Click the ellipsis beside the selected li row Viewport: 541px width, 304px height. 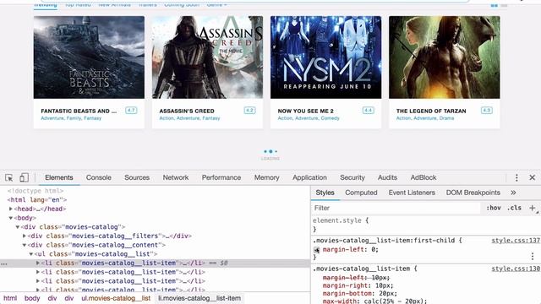[3, 263]
